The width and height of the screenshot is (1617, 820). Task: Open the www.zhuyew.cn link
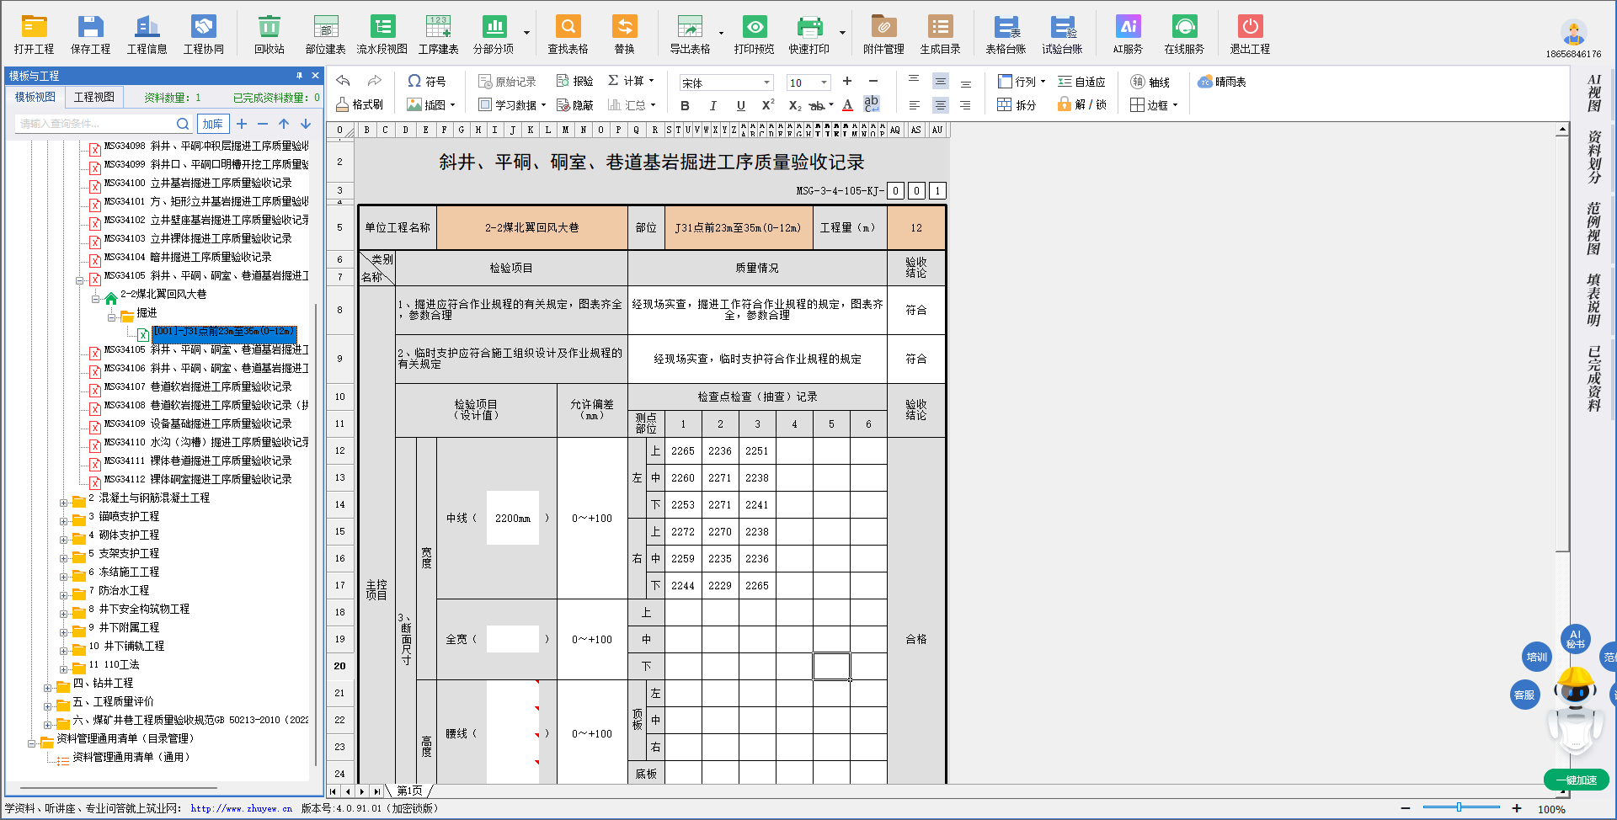pyautogui.click(x=241, y=808)
